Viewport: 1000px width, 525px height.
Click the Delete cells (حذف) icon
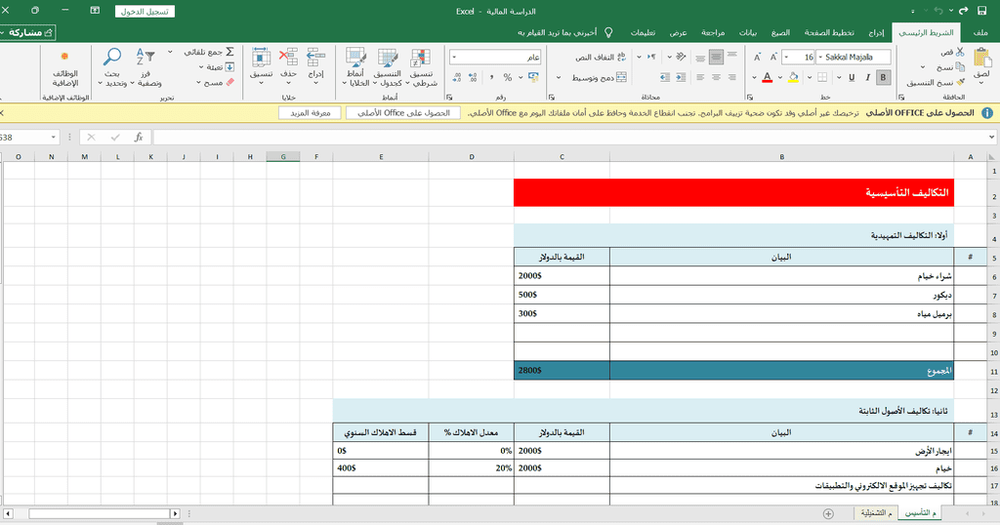point(288,59)
